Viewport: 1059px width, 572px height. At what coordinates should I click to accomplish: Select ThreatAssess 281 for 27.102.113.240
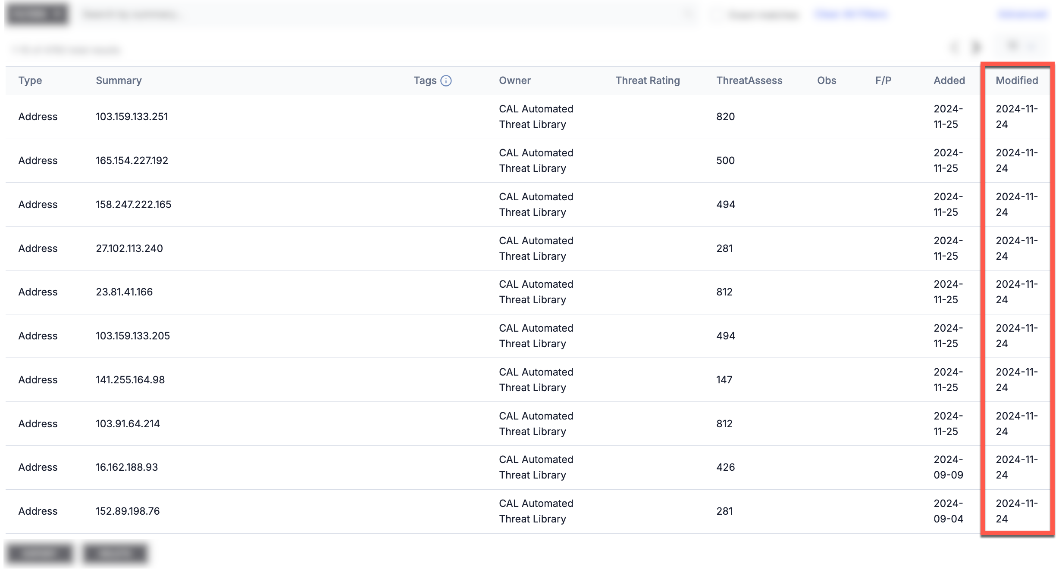725,249
